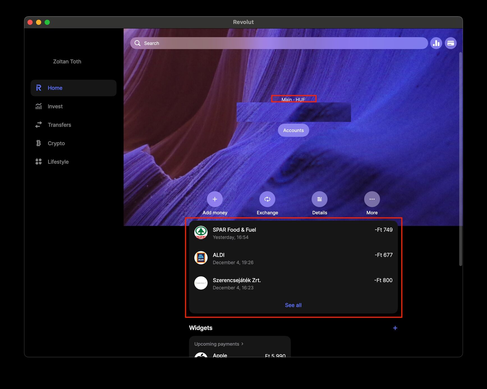Open the Zoltan Toth profile name

pos(67,62)
